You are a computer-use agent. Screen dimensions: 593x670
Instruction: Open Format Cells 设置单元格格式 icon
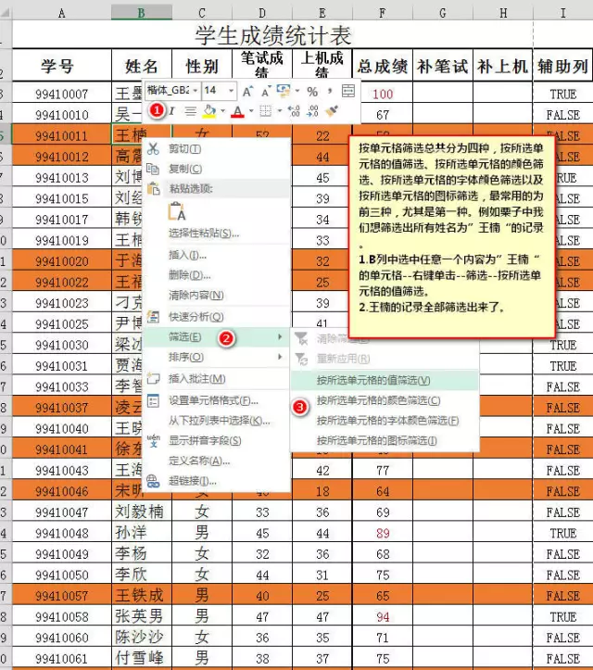tap(153, 400)
